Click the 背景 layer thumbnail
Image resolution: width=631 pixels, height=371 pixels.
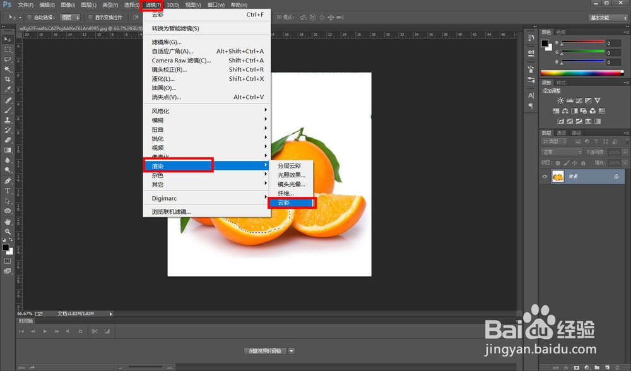(558, 177)
